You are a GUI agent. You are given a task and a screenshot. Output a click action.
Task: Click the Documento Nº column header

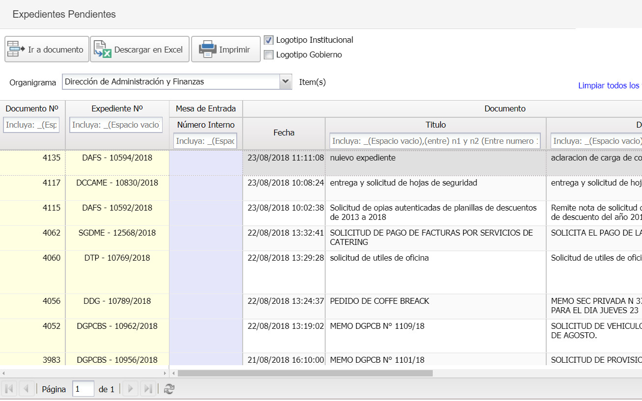(32, 108)
